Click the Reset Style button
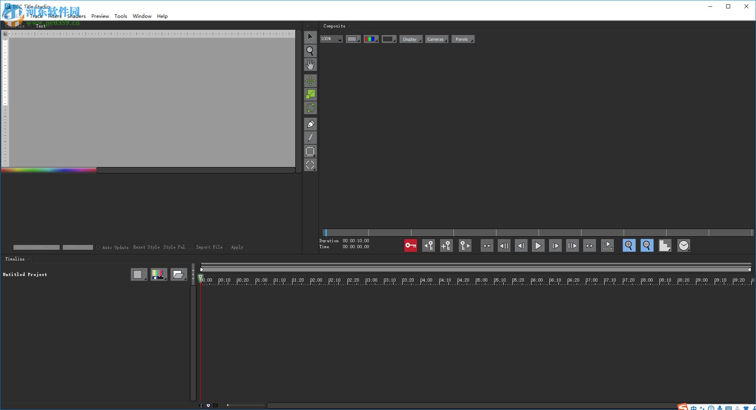The height and width of the screenshot is (410, 756). coord(146,247)
